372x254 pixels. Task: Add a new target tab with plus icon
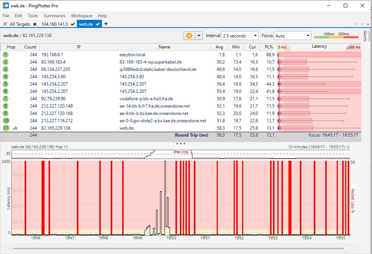[106, 23]
